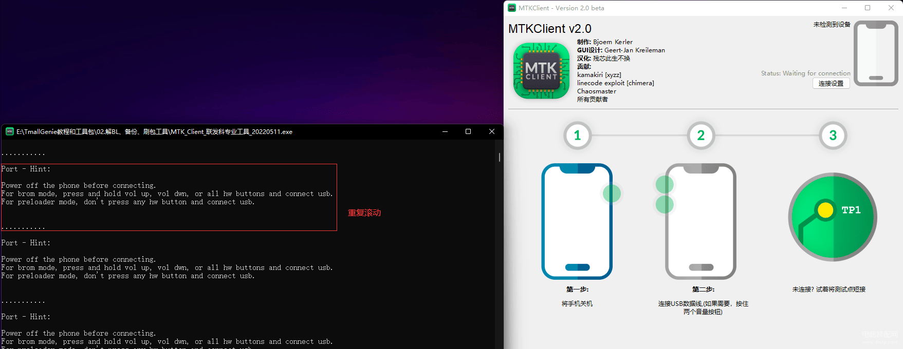Click the step 2 circle indicator

tap(701, 135)
